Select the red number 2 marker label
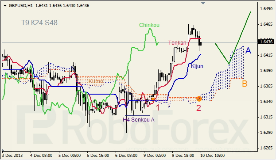This screenshot has height=160, width=276. (x=198, y=108)
